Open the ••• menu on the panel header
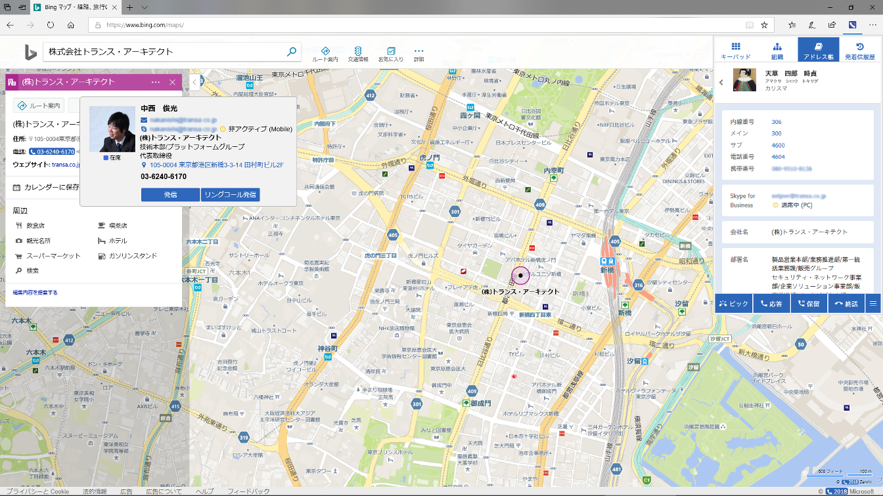The width and height of the screenshot is (883, 496). point(155,82)
